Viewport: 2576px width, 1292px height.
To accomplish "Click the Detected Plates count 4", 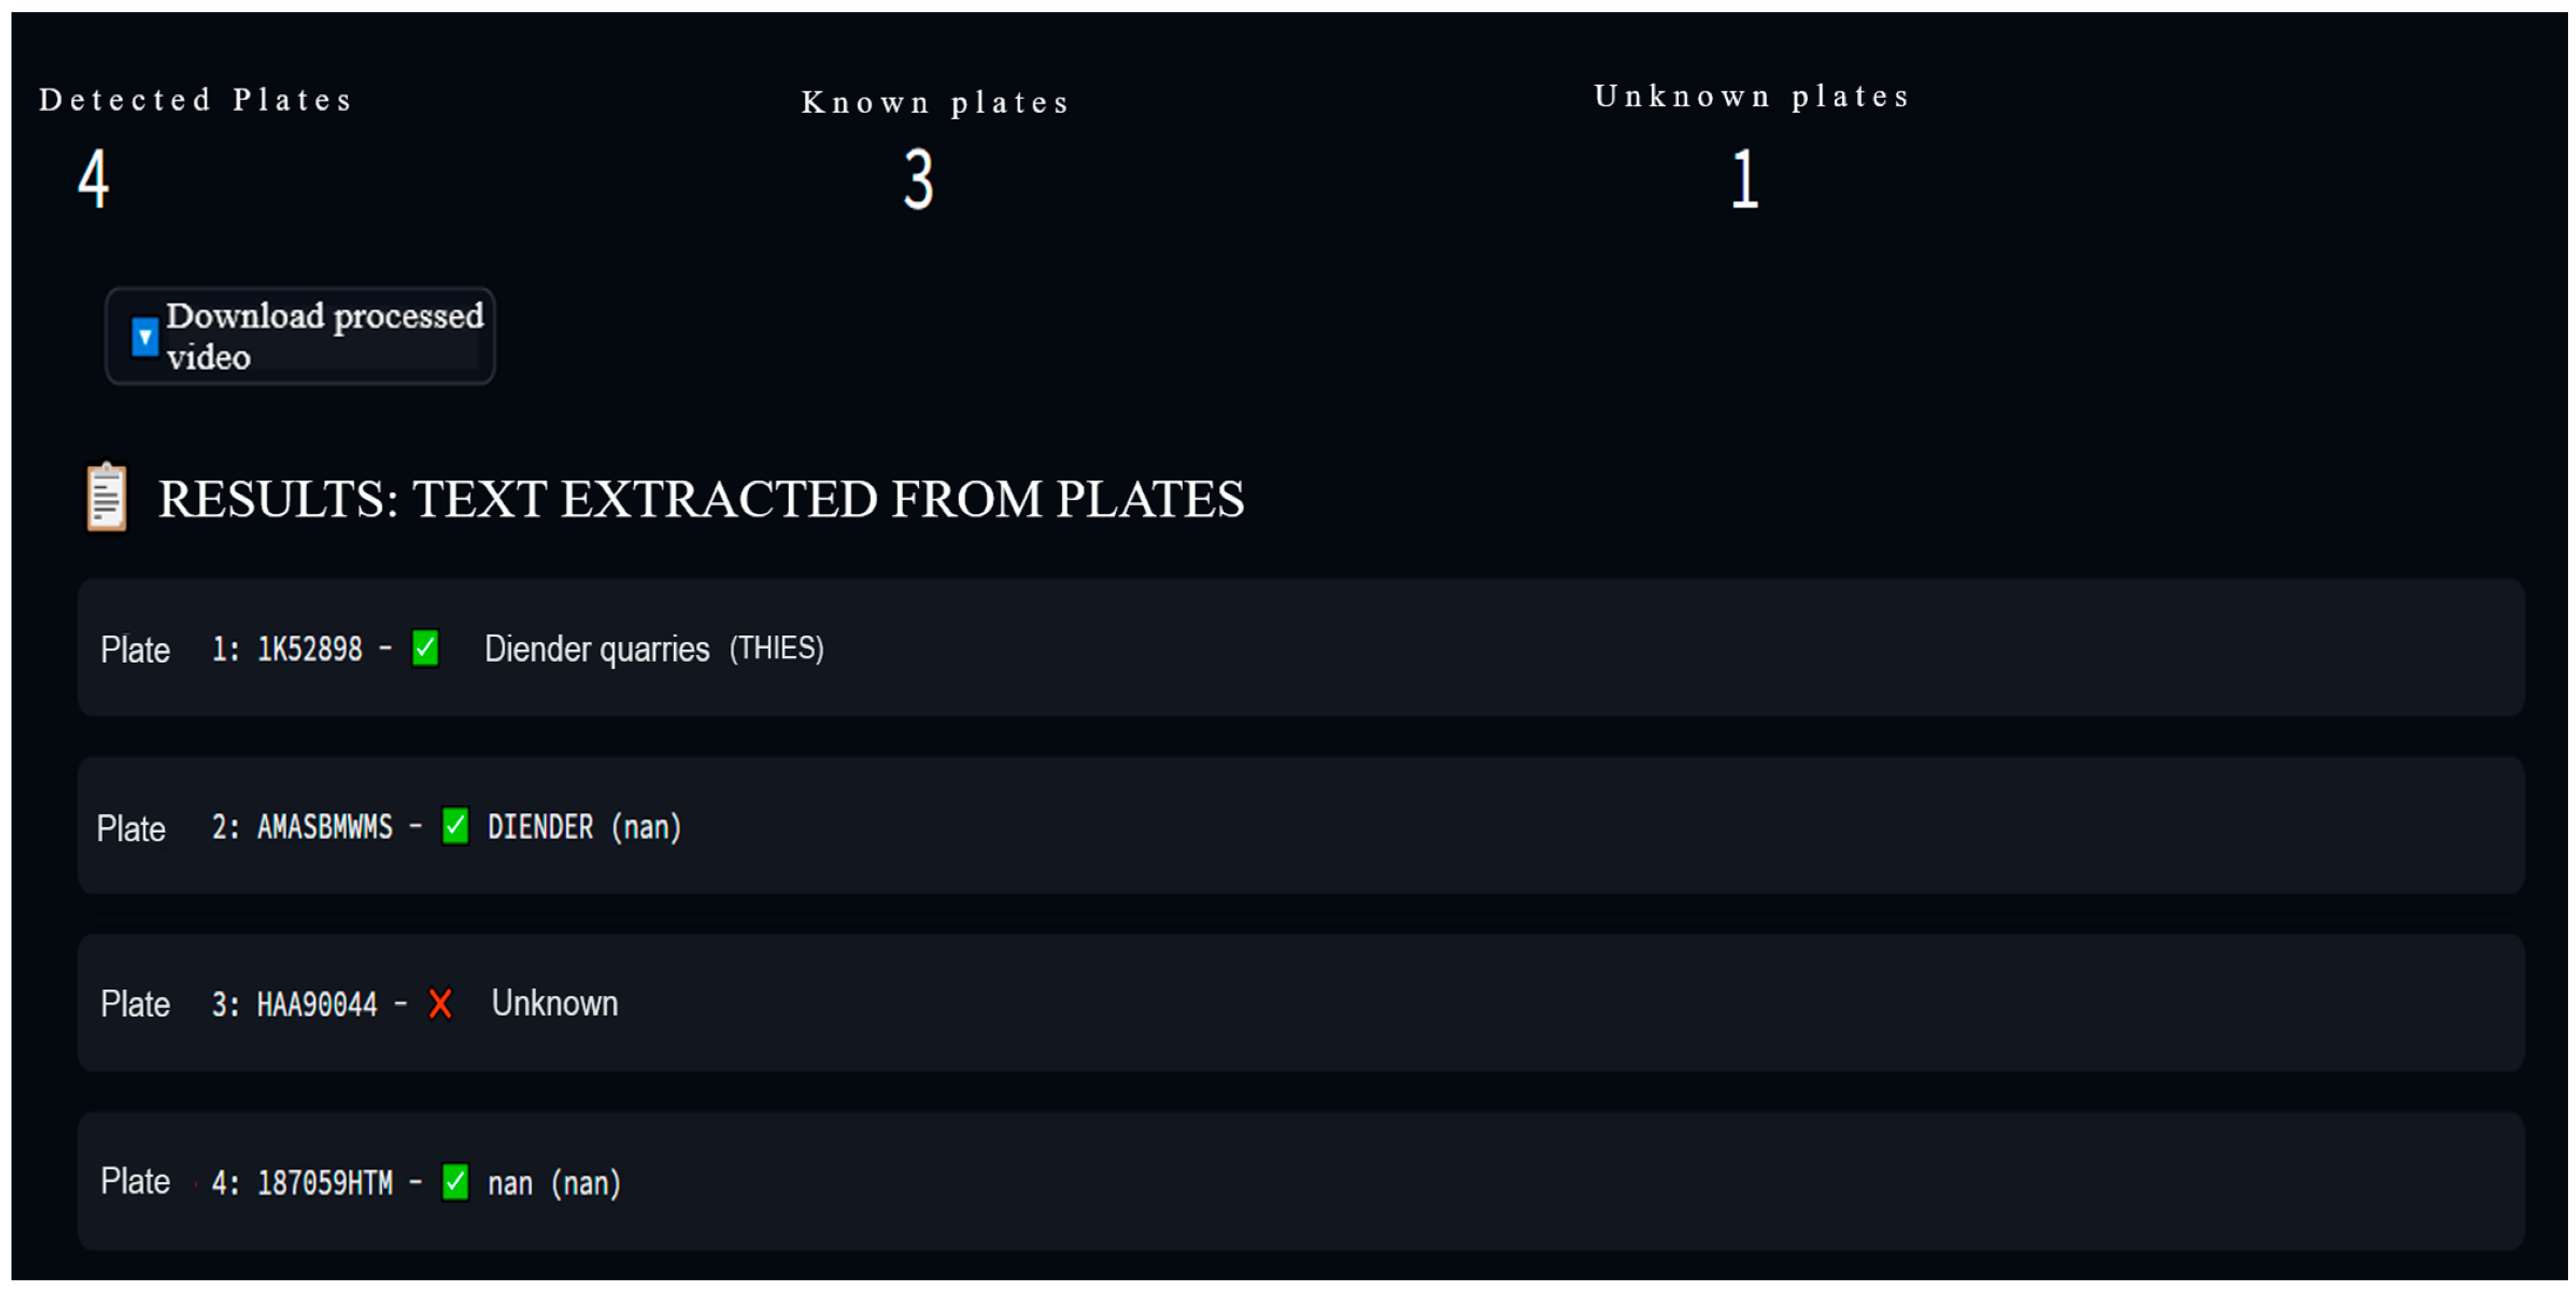I will [94, 179].
